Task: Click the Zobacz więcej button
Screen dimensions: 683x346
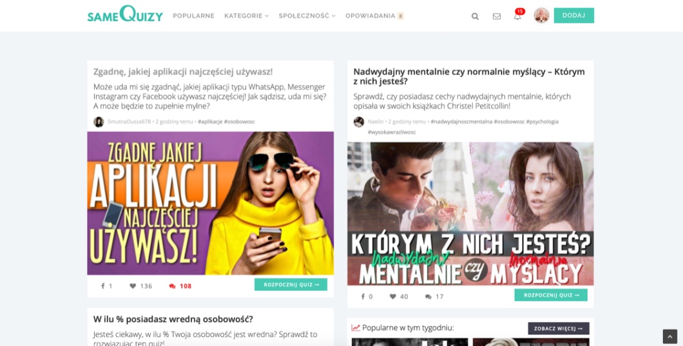Action: coord(558,328)
